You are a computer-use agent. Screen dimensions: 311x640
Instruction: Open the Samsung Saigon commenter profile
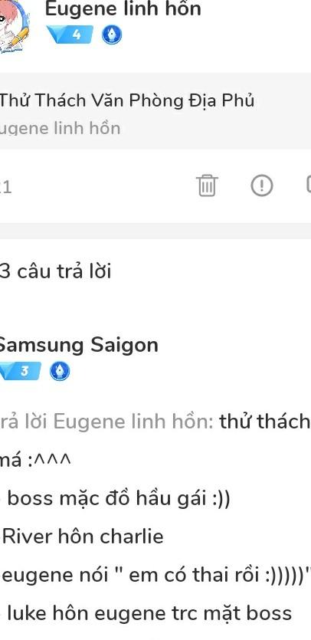point(79,346)
